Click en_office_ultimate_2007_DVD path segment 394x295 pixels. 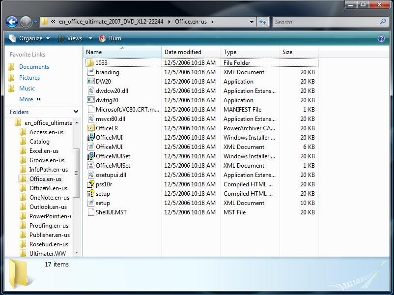tap(111, 22)
